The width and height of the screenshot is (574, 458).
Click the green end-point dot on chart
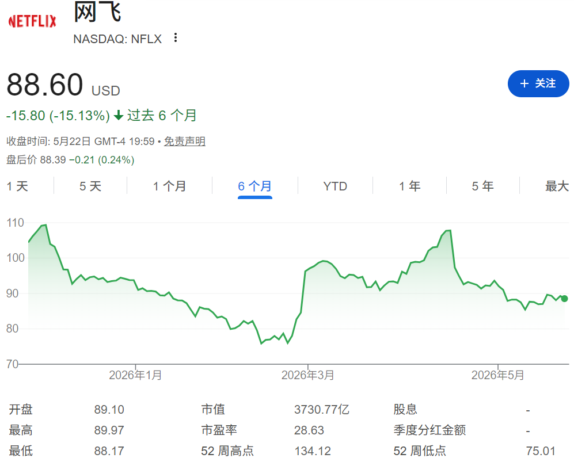(564, 299)
